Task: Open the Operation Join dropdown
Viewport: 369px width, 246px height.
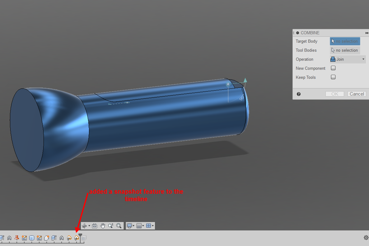Action: pyautogui.click(x=348, y=59)
